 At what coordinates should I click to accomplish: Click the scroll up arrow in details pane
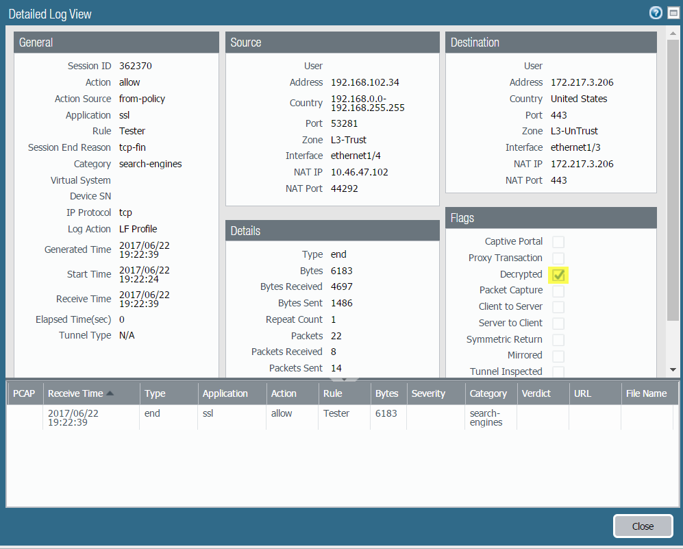point(673,33)
